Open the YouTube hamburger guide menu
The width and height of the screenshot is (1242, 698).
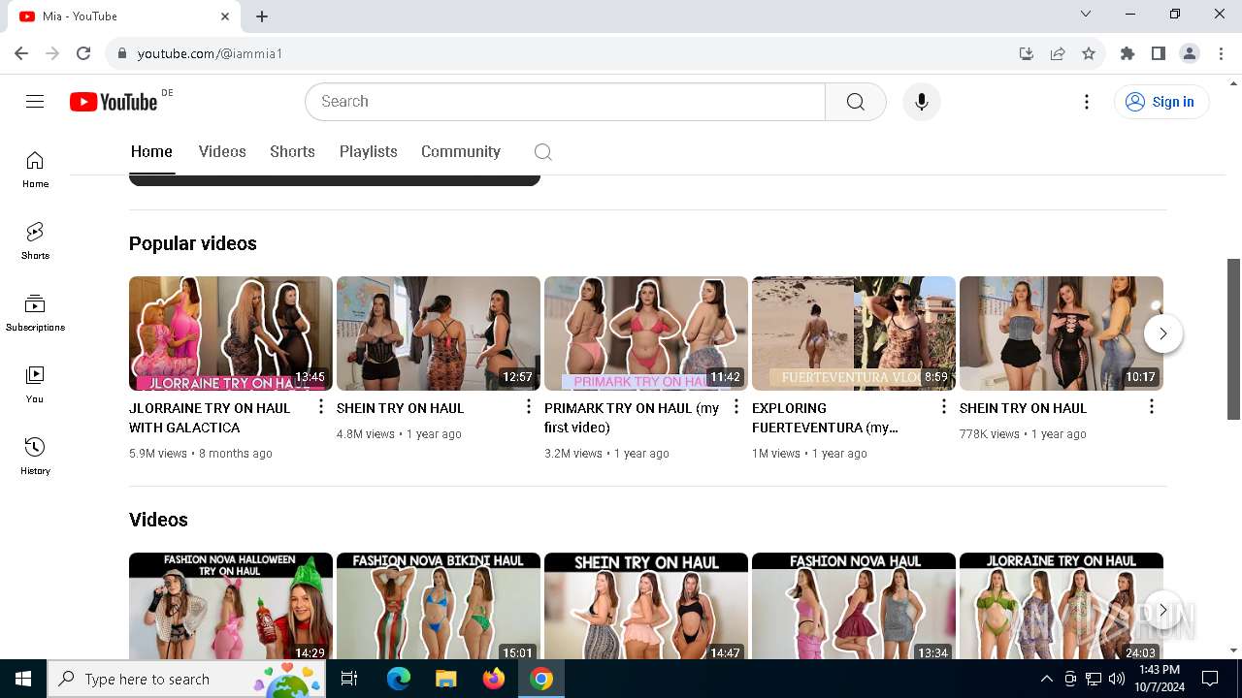tap(35, 102)
